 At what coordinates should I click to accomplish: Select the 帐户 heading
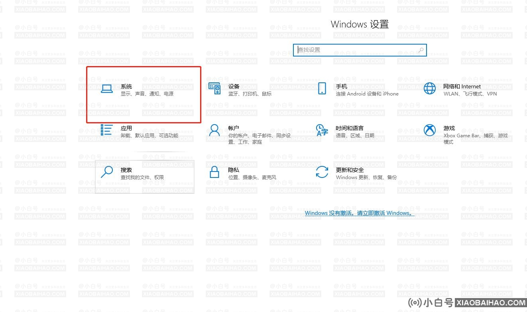coord(234,128)
